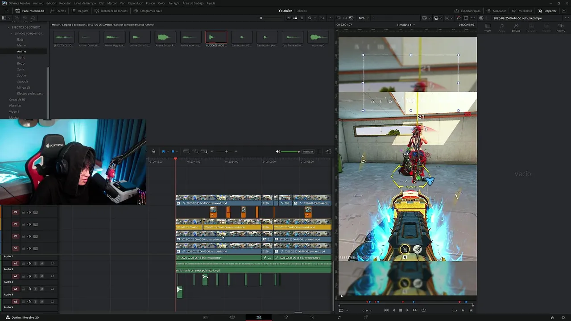Switch media pool to thumbnail grid view

(295, 18)
